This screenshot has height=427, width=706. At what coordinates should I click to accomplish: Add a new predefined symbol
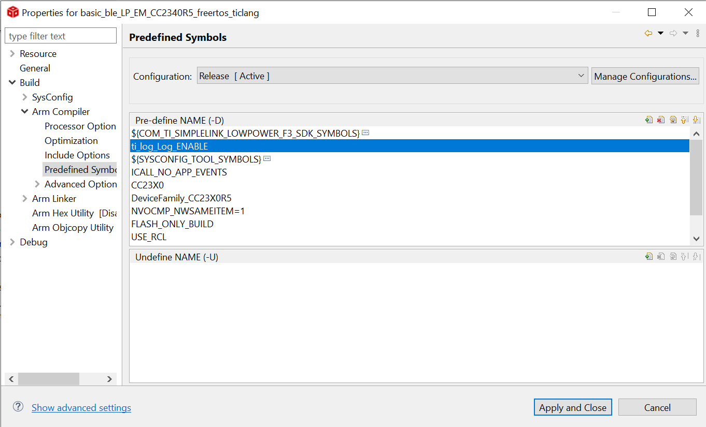pyautogui.click(x=649, y=120)
